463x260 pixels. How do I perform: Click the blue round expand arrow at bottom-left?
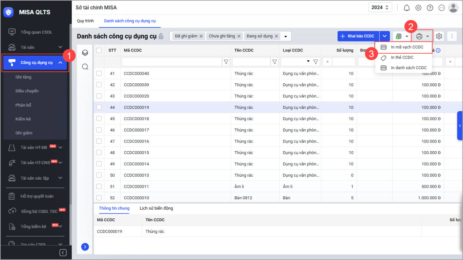[85, 247]
